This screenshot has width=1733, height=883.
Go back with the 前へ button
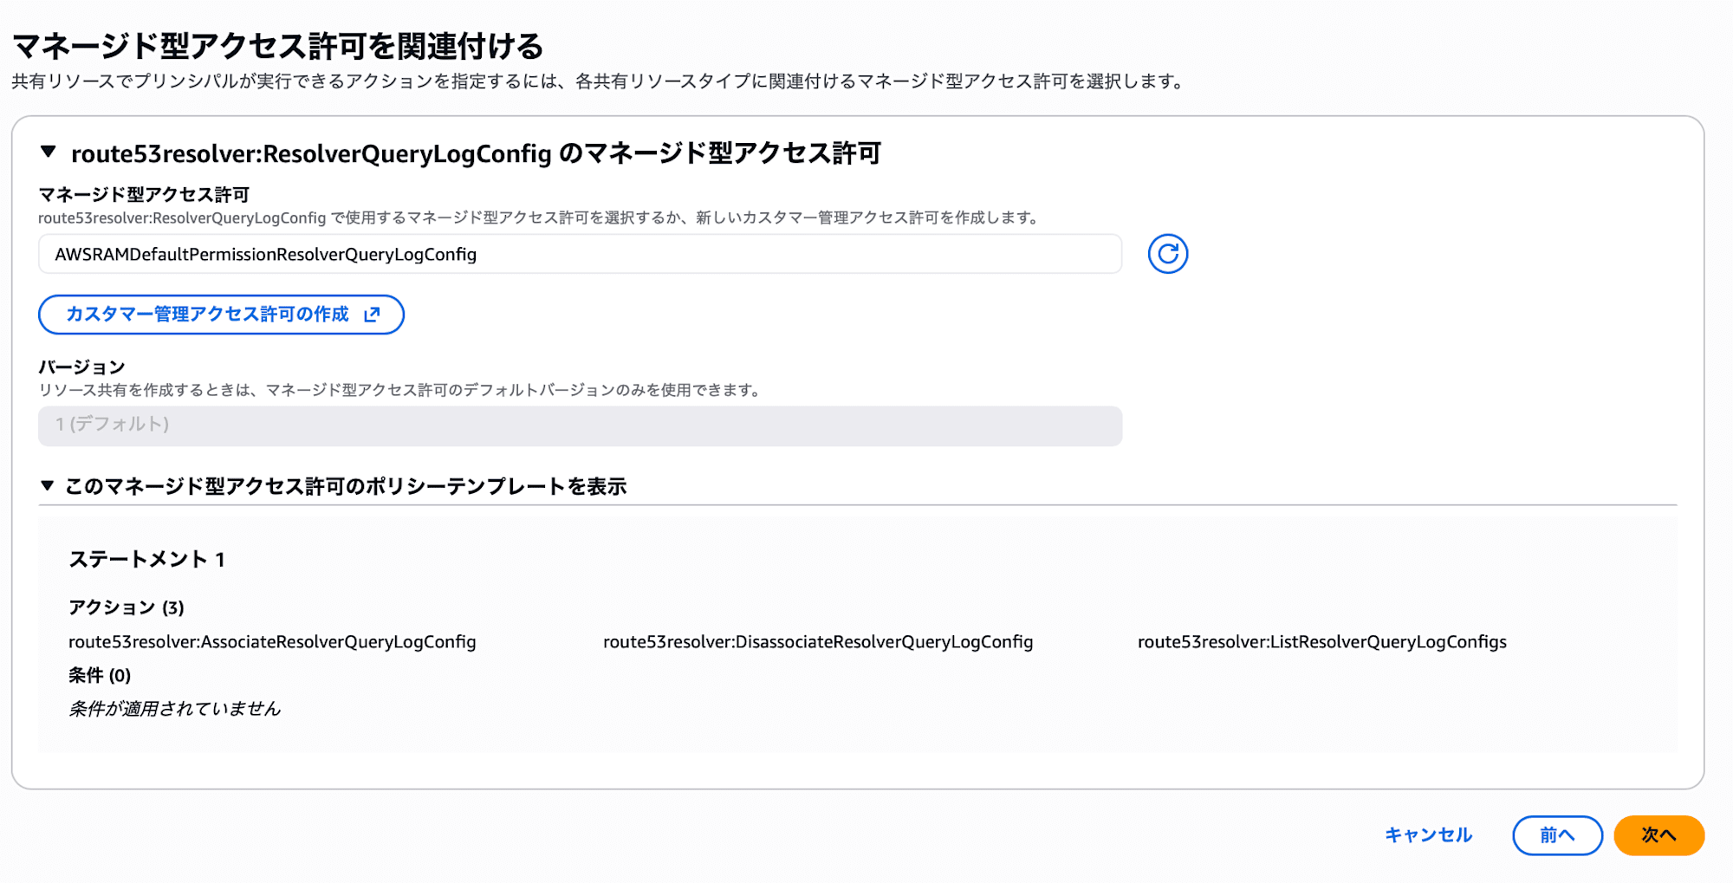[1556, 835]
